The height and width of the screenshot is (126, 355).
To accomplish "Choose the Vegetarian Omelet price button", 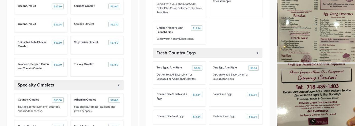I will pos(114,43).
